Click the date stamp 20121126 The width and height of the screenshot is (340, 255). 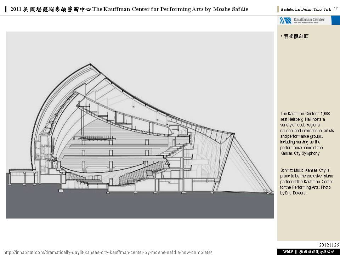329,245
